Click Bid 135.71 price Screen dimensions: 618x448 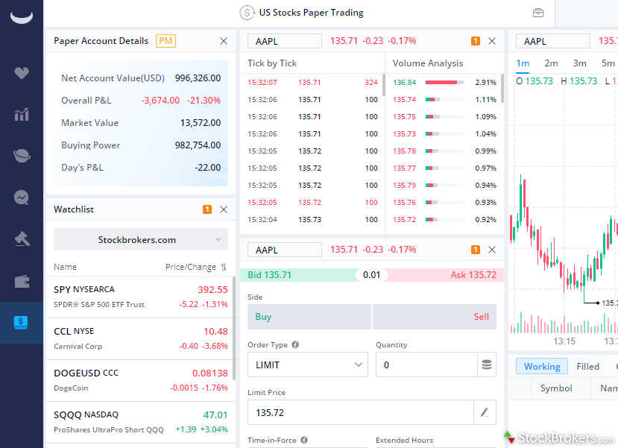(269, 275)
